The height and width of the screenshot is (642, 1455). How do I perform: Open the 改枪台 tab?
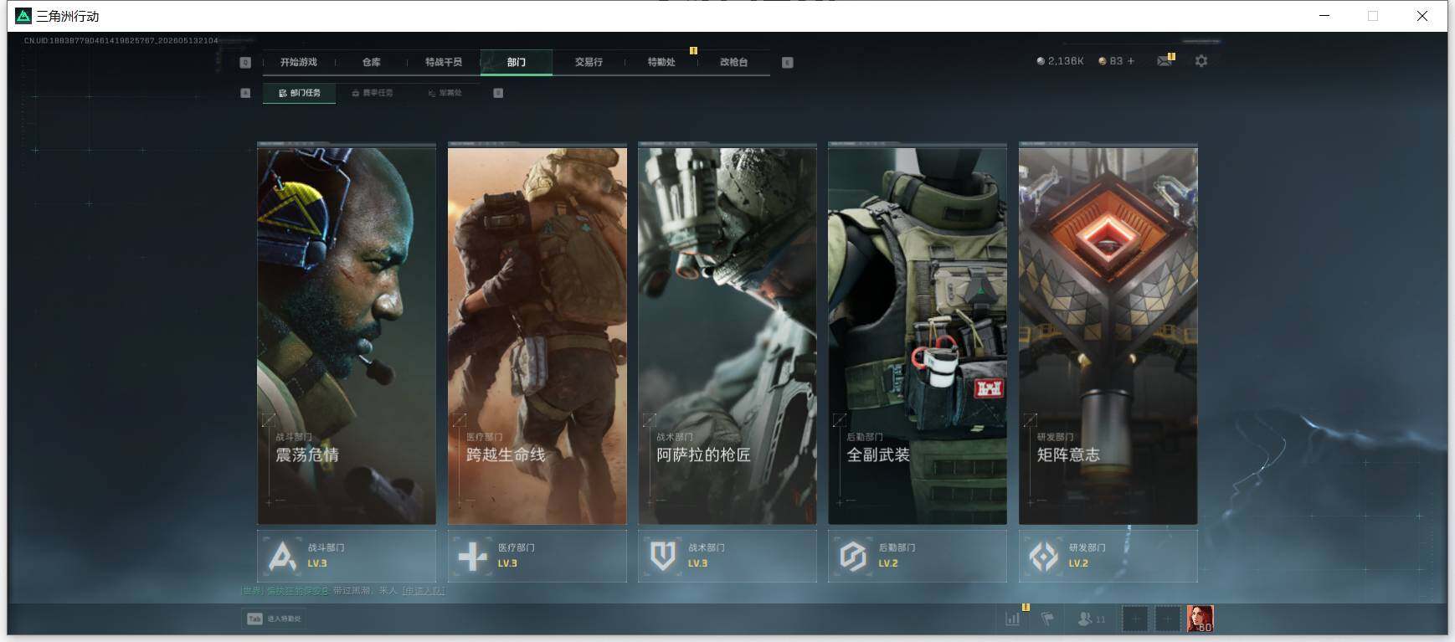point(733,62)
